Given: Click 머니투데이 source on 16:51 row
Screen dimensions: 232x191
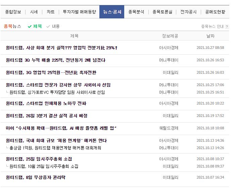Looking at the screenshot, I should coord(169,92).
